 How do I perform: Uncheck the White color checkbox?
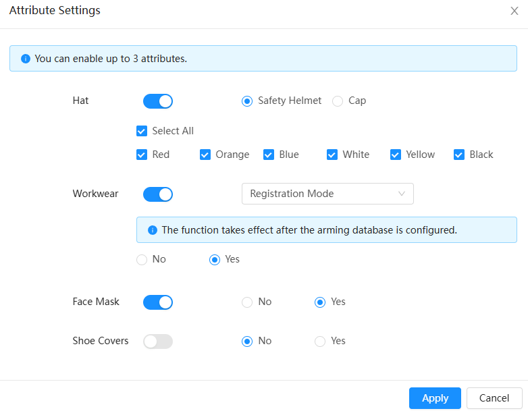tap(332, 155)
